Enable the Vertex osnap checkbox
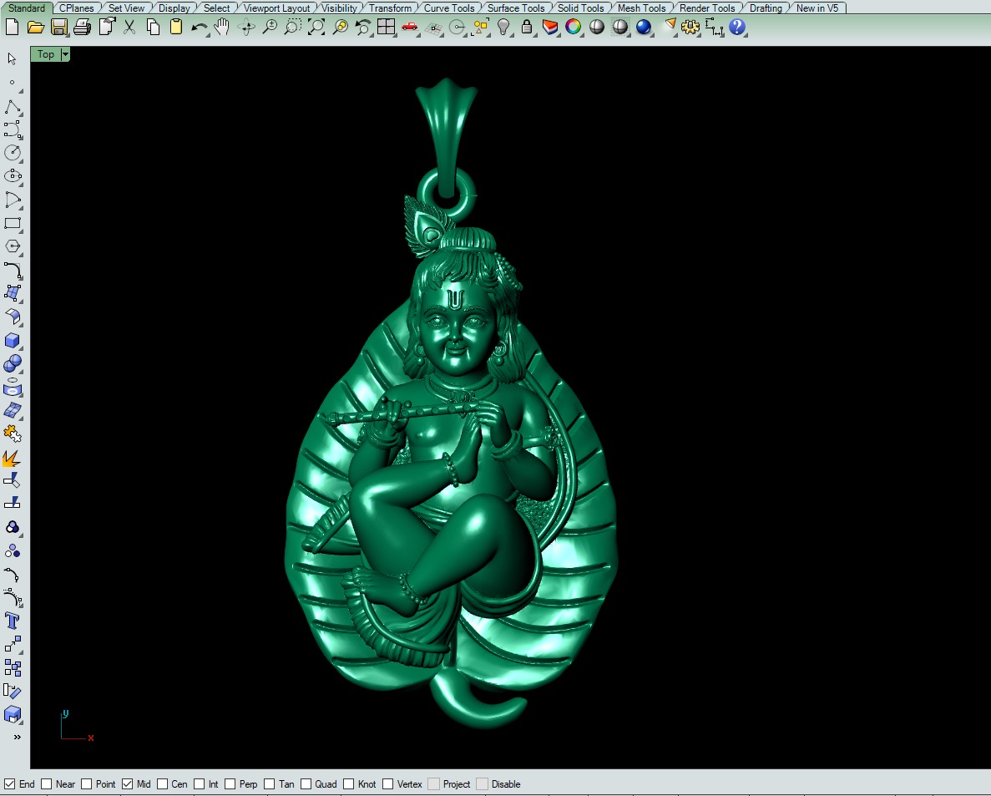This screenshot has width=991, height=796. pyautogui.click(x=388, y=784)
